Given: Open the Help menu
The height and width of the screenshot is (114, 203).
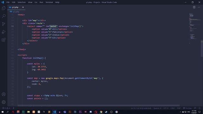Looking at the screenshot, I should coord(57,2).
